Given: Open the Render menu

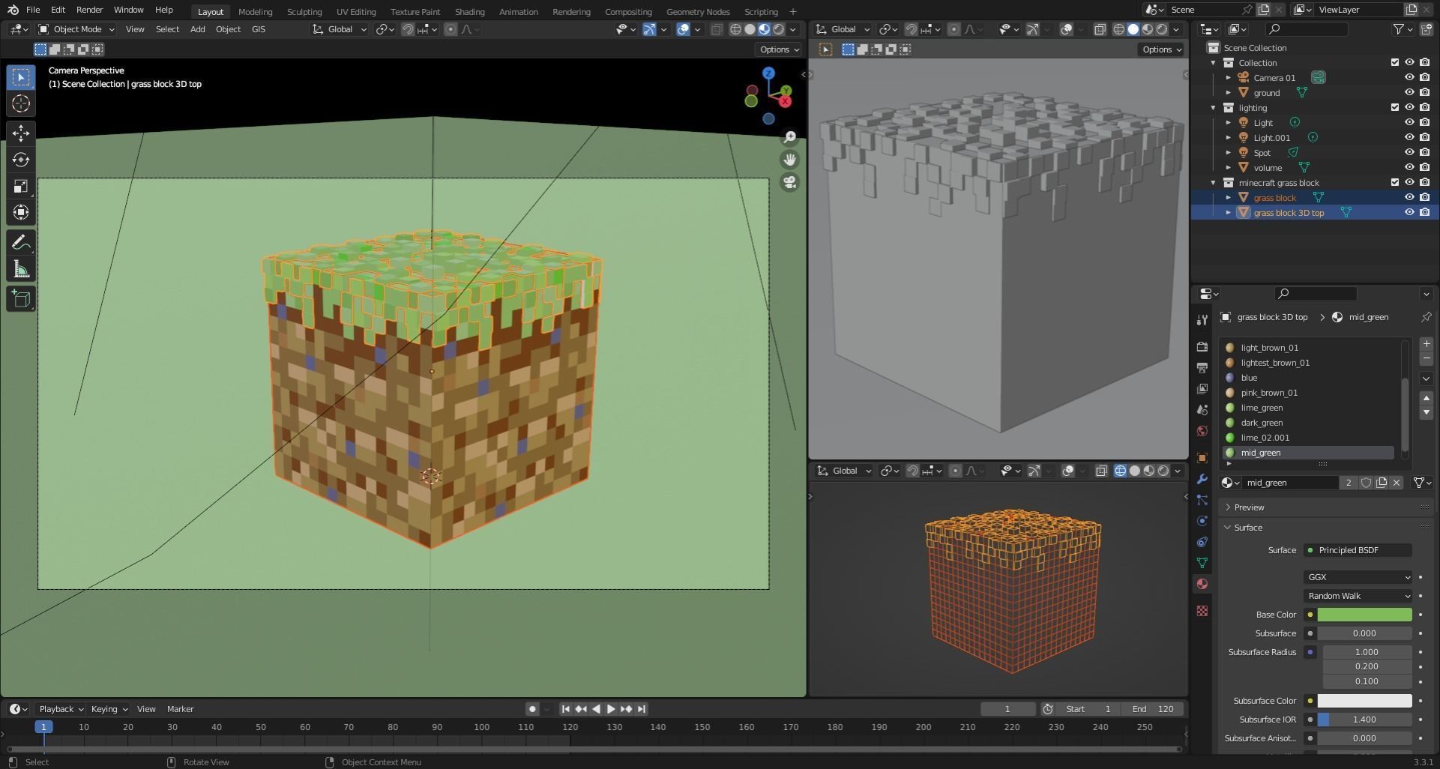Looking at the screenshot, I should tap(89, 10).
